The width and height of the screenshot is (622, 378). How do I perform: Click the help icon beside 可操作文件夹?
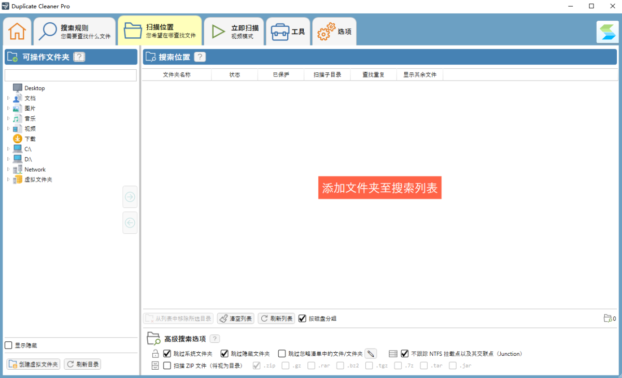(x=79, y=57)
